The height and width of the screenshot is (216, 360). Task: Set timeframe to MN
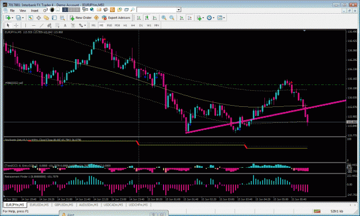[x=157, y=25]
